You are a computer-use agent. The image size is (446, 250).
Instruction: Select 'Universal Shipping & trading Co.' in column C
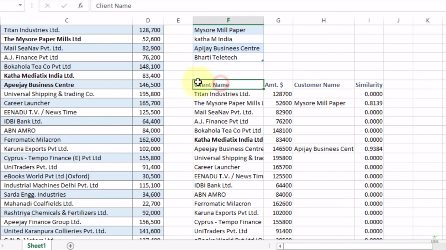(67, 94)
